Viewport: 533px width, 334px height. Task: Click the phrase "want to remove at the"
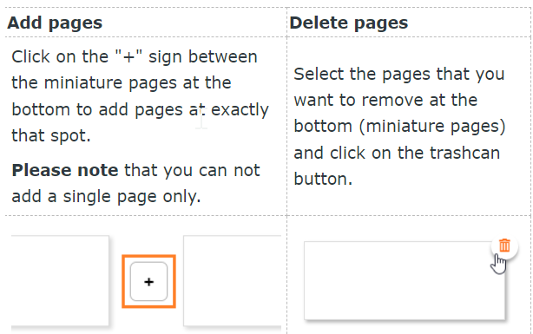coord(385,100)
